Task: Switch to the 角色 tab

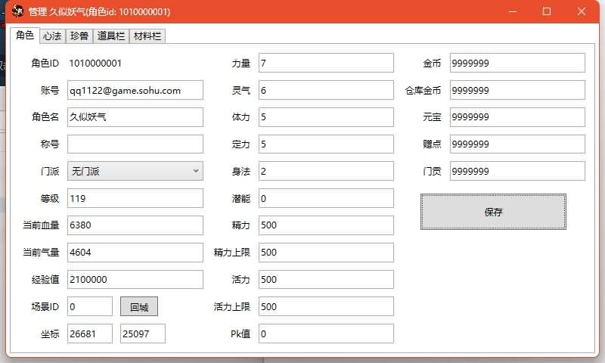Action: (x=25, y=35)
